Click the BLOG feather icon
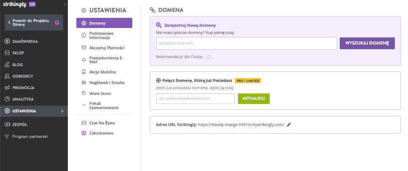The image size is (408, 171). 7,64
